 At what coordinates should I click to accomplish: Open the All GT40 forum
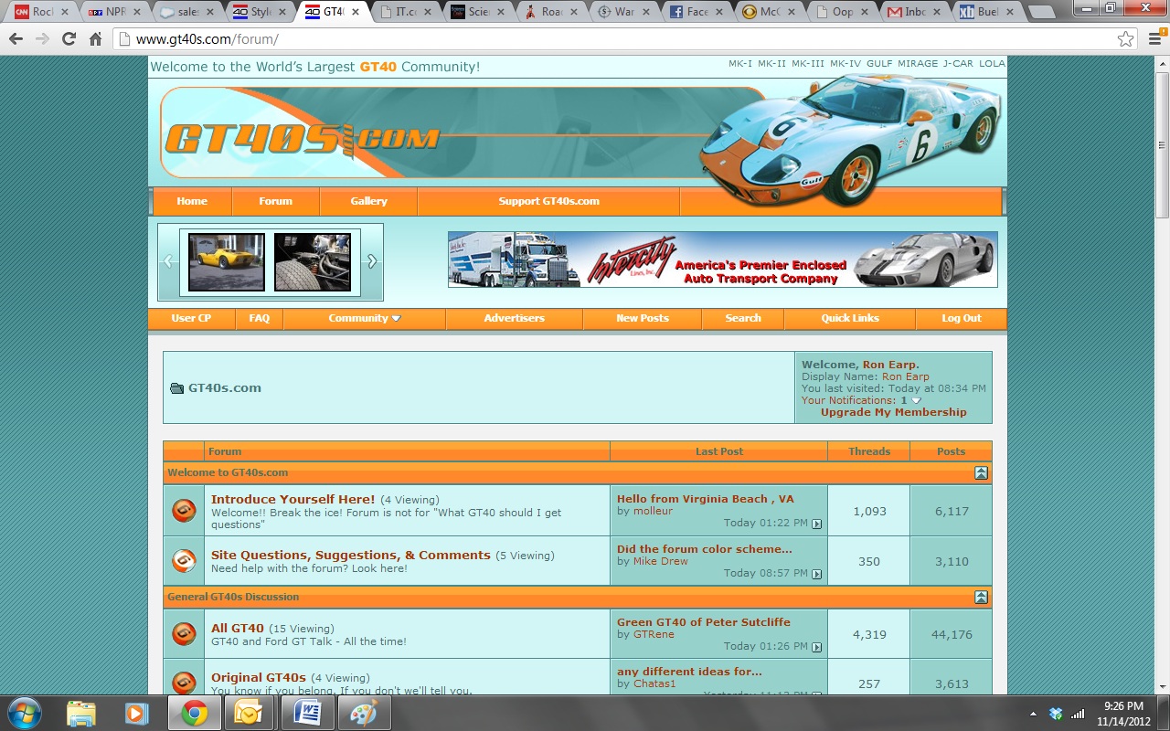(238, 628)
